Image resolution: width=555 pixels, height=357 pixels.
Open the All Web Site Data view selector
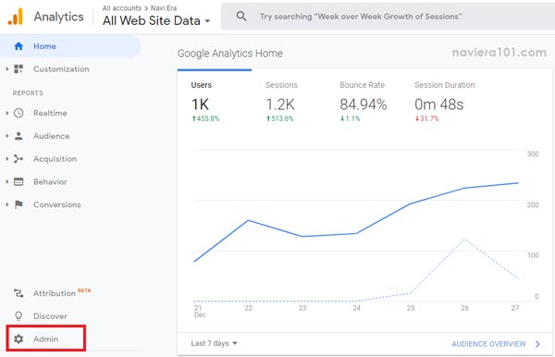tap(156, 20)
